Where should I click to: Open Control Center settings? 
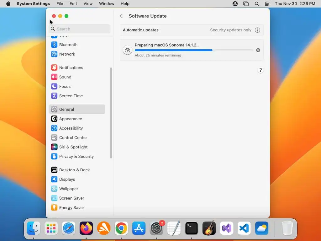pyautogui.click(x=77, y=137)
